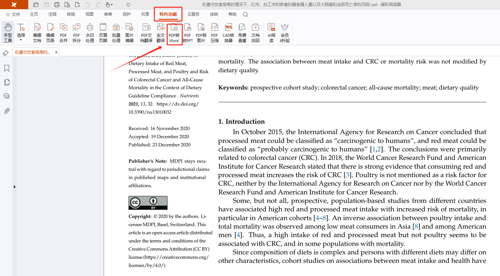This screenshot has height=276, width=500.
Task: Click the PDF压缩 compress icon
Action: point(214,33)
